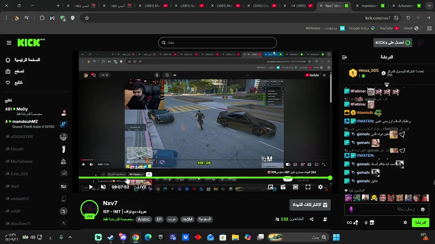Screen dimensions: 435x244
Task: Click the KICKs points icon in chat
Action: (352, 223)
